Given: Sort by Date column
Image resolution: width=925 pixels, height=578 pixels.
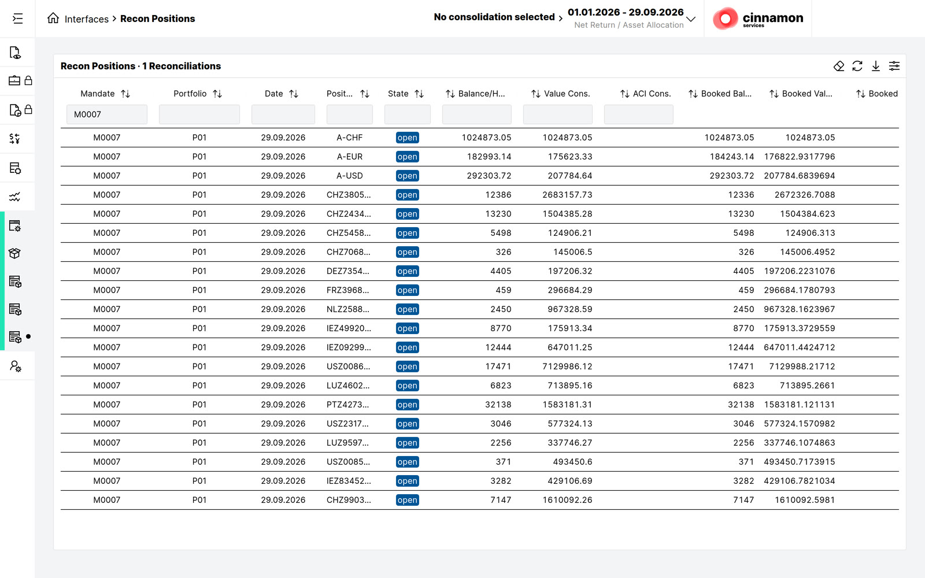Looking at the screenshot, I should pyautogui.click(x=294, y=94).
